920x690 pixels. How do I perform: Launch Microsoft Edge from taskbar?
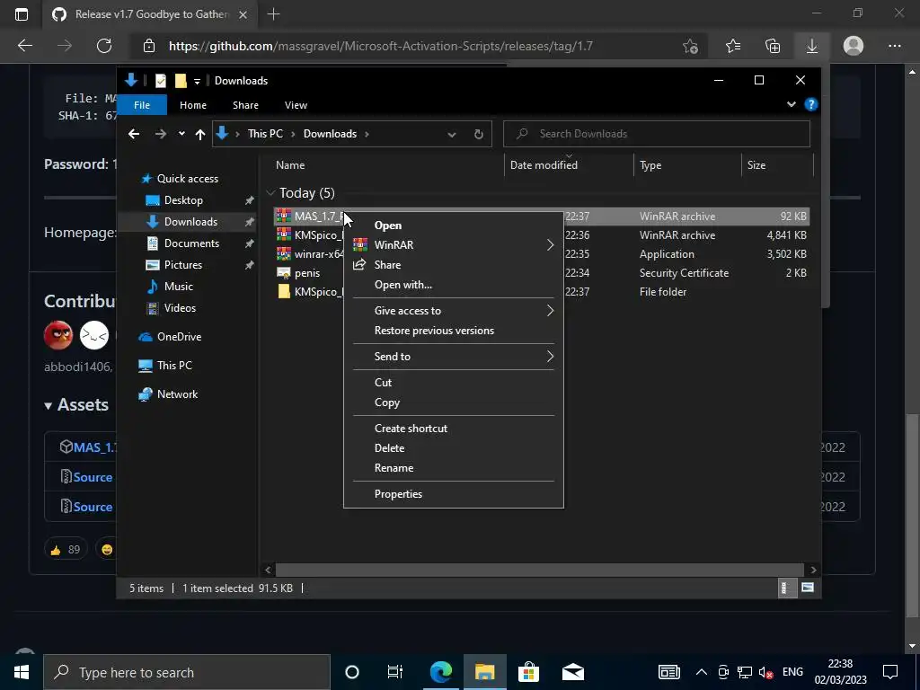[441, 672]
